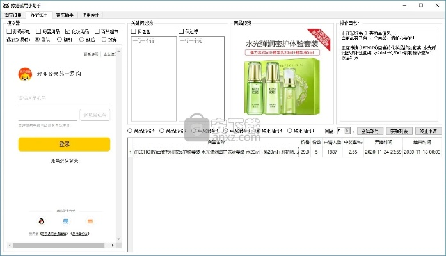
Task: Click the yellow 登录 button
Action: 64,144
